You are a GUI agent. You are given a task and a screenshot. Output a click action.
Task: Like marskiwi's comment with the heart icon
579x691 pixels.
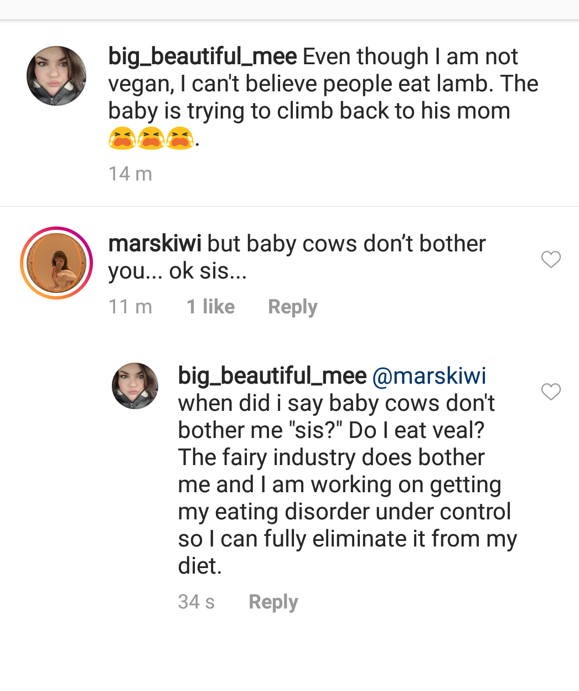(x=551, y=259)
